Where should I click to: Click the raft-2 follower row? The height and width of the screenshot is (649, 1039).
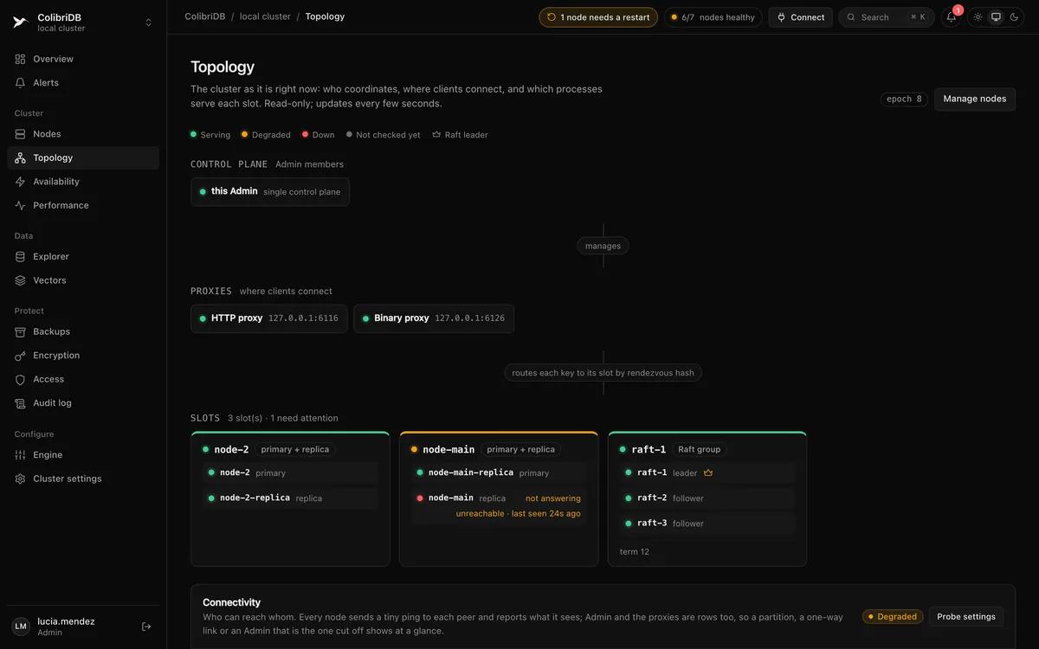(707, 498)
